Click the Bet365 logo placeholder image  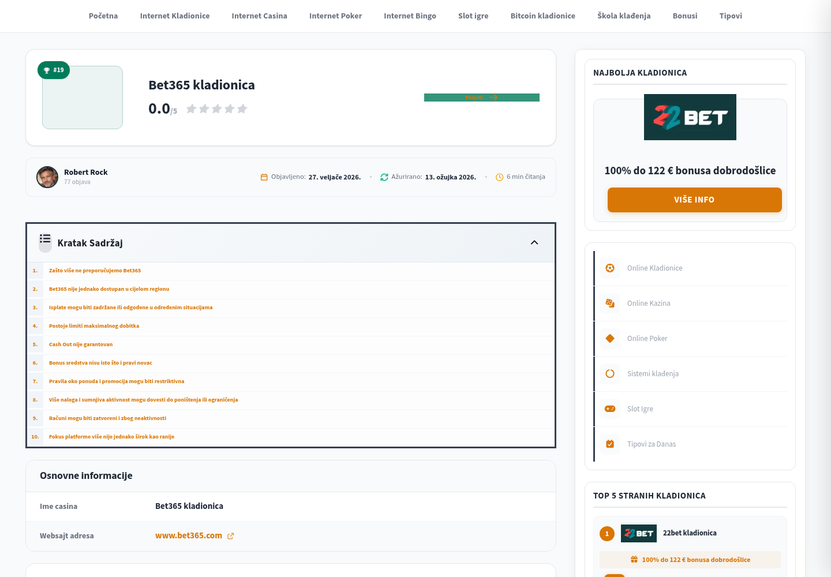[83, 98]
